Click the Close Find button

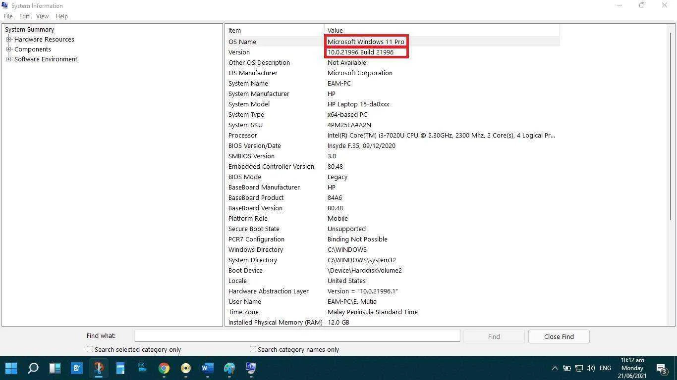click(x=559, y=336)
